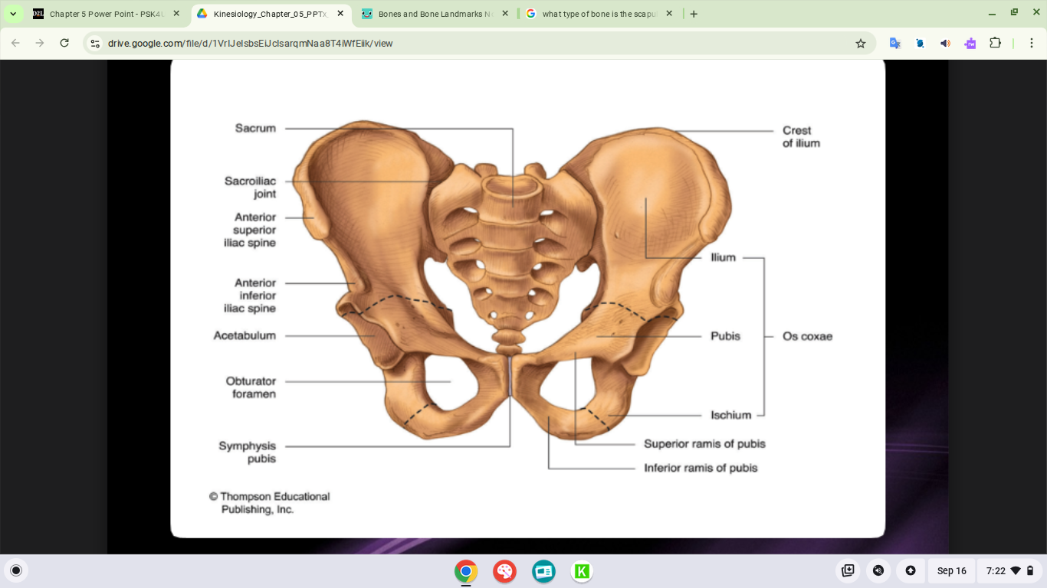Viewport: 1047px width, 588px height.
Task: Open a new tab with plus button
Action: [694, 14]
